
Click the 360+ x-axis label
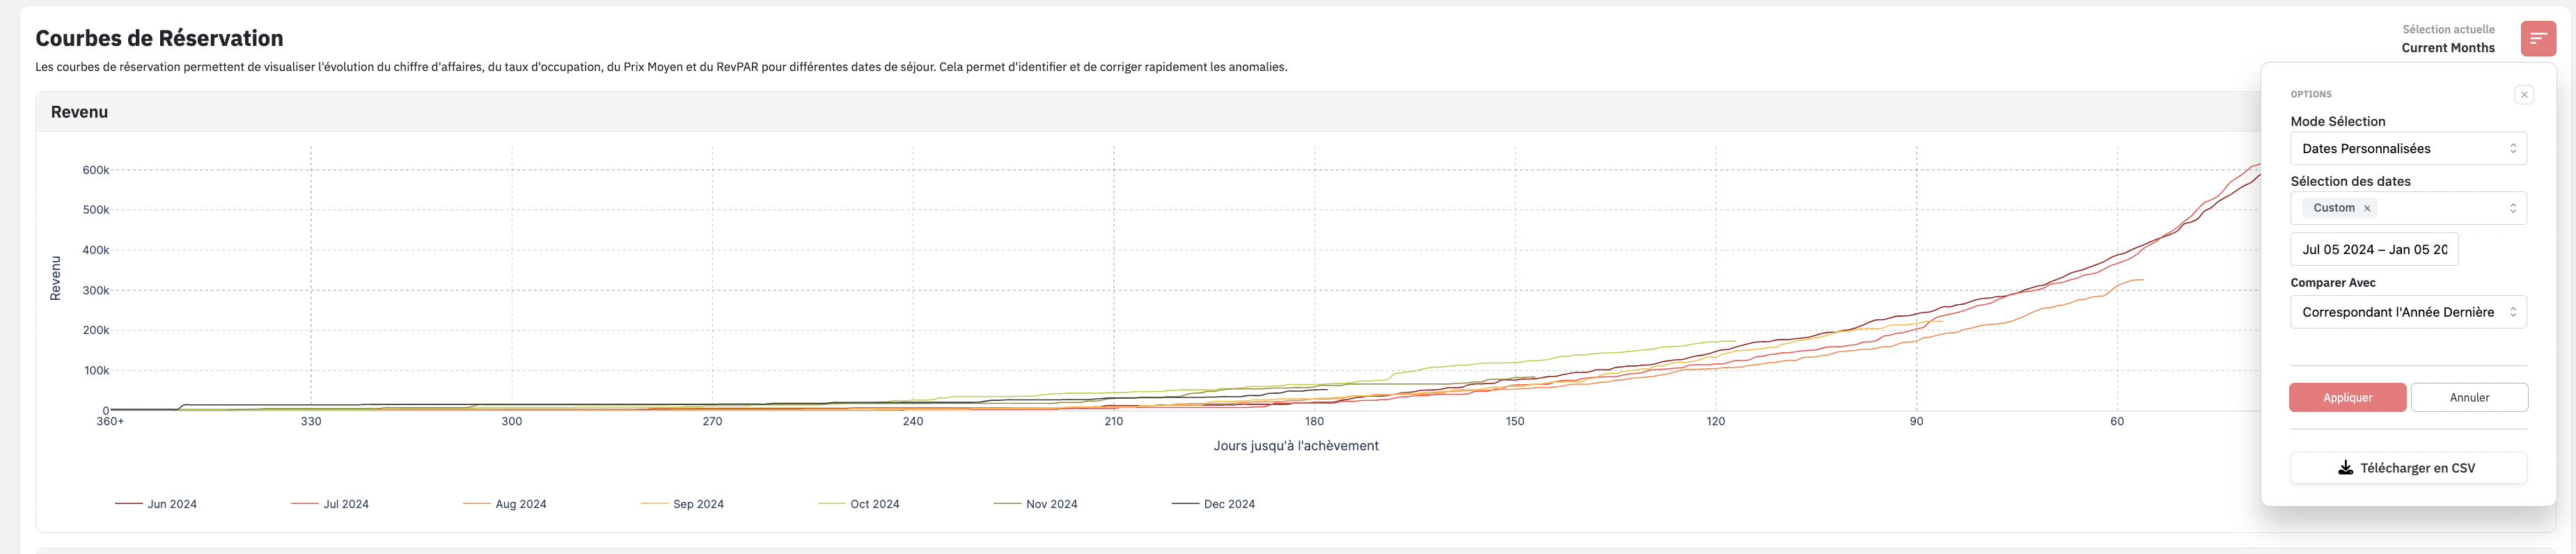click(110, 421)
